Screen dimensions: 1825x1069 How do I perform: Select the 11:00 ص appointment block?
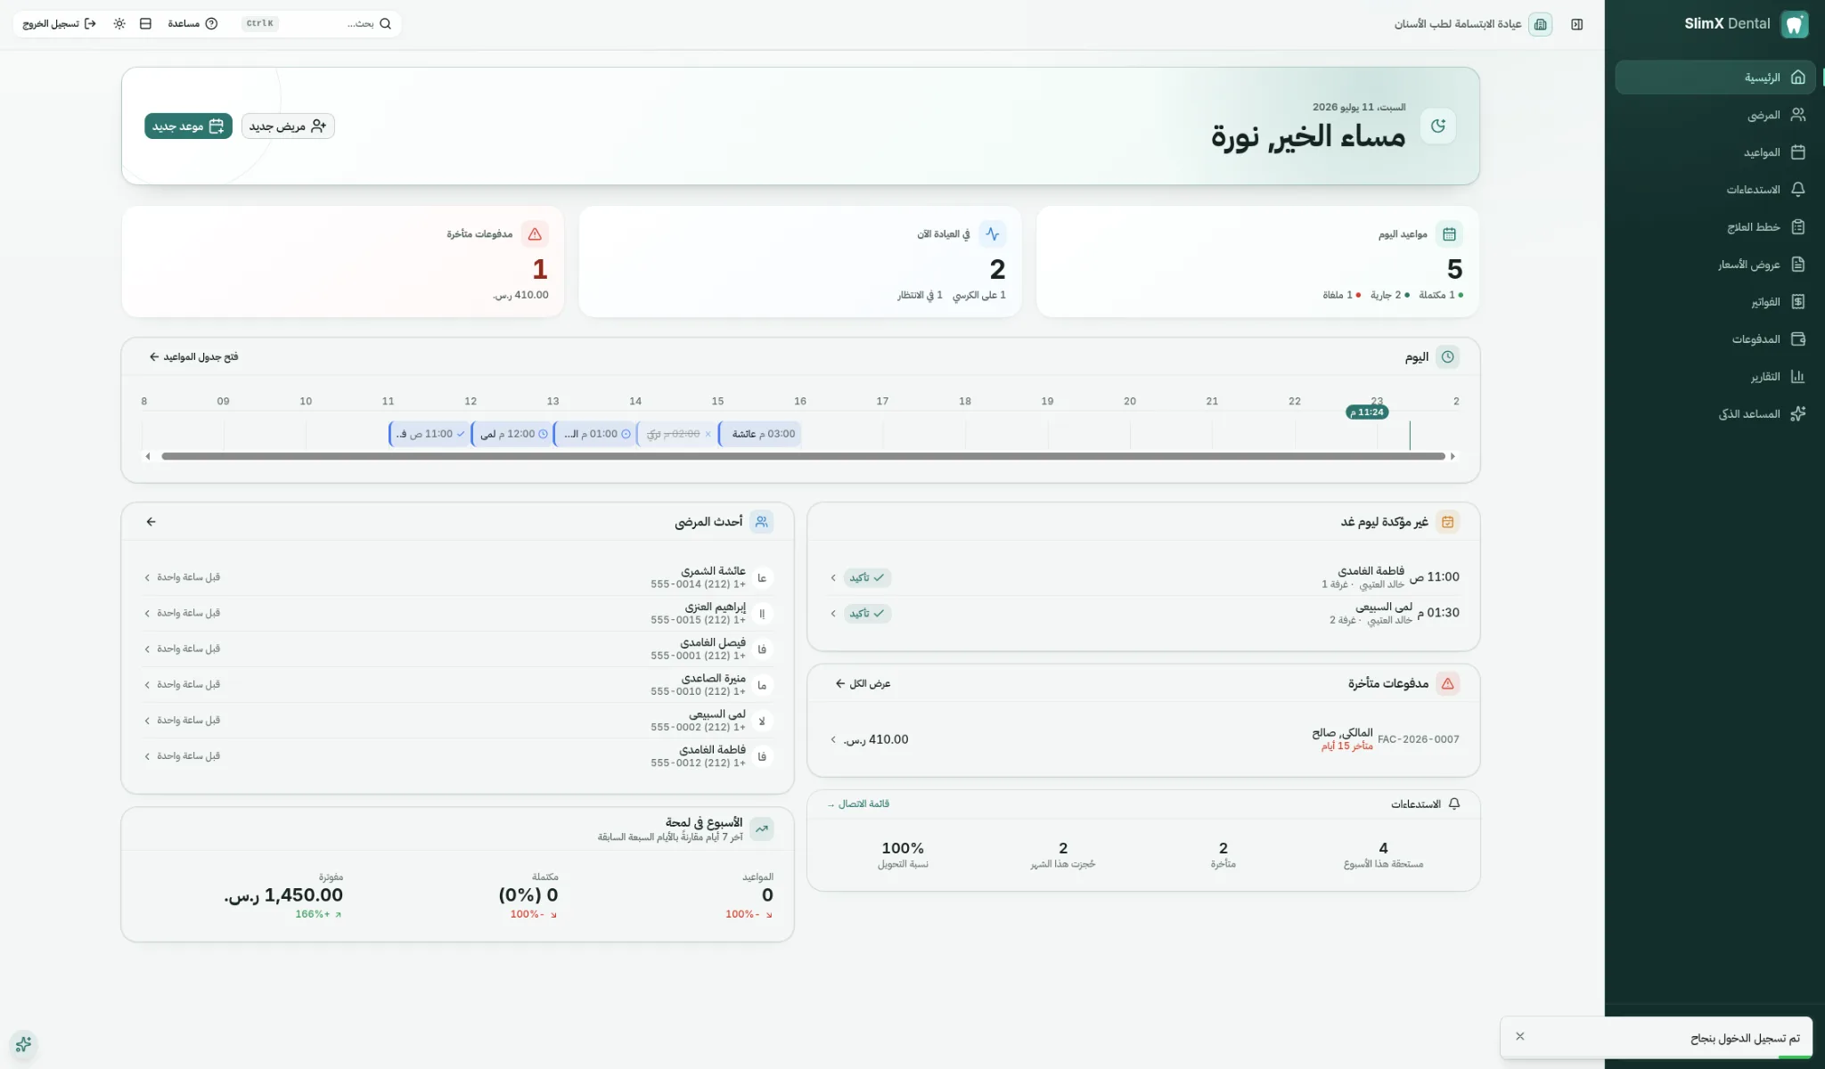point(430,434)
